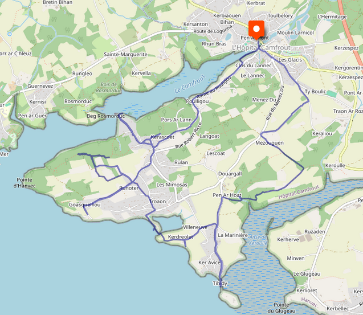Click the Tibidy place label

(x=220, y=283)
